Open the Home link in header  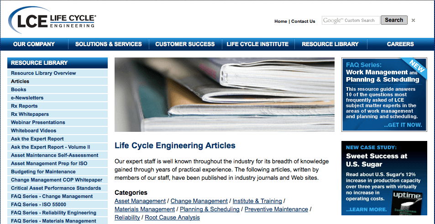[x=280, y=21]
